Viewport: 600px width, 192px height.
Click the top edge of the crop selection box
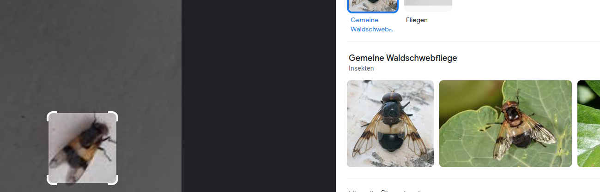pos(82,113)
